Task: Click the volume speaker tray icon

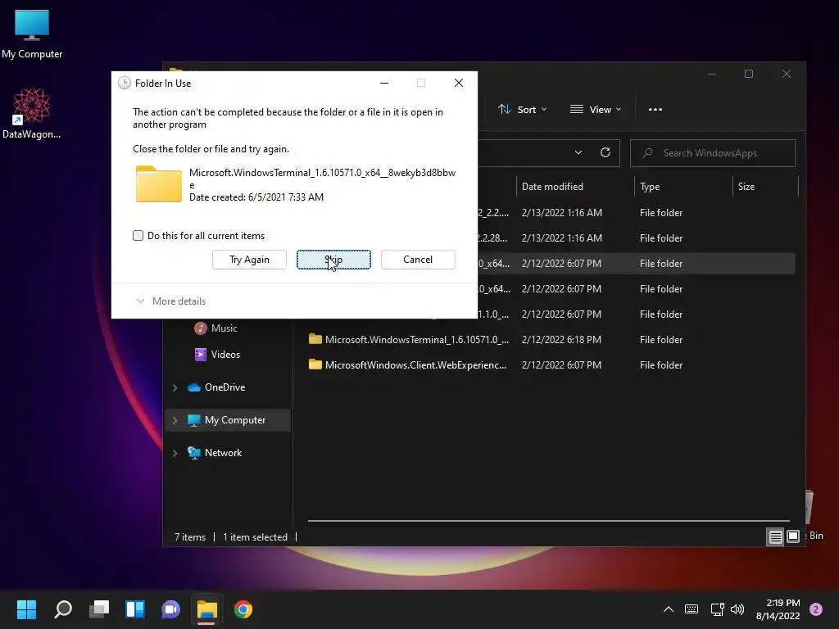Action: coord(737,609)
